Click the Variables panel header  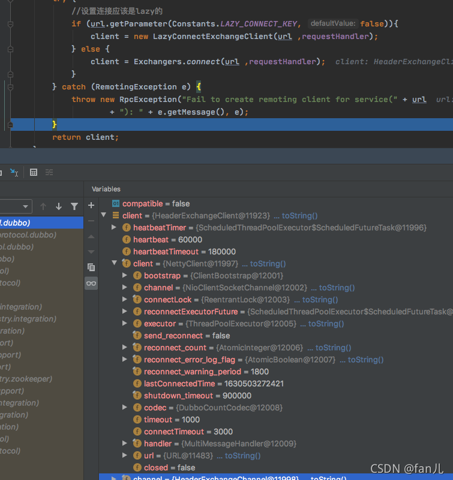tap(106, 189)
